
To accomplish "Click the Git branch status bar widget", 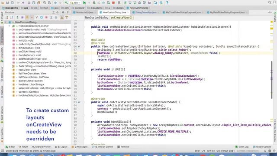I will coord(225,151).
